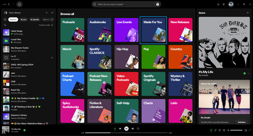Open Friend Activity icon
253x136 pixels.
[223, 4]
